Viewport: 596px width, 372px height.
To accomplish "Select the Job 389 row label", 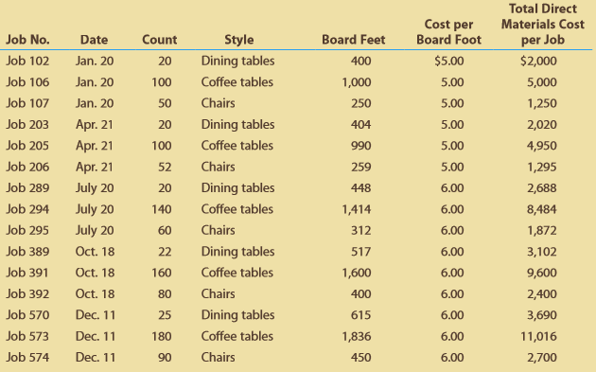I will point(27,252).
